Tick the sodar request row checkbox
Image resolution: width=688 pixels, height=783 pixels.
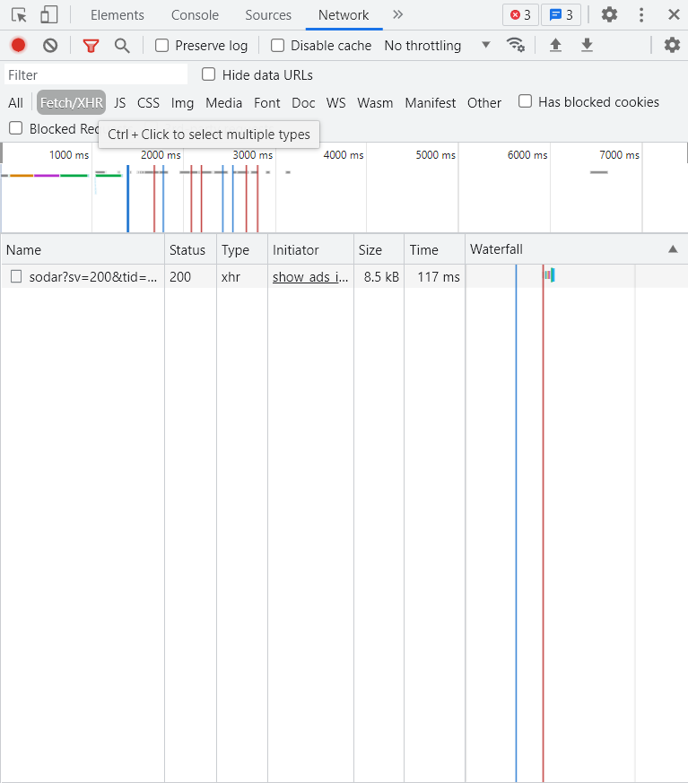click(16, 276)
